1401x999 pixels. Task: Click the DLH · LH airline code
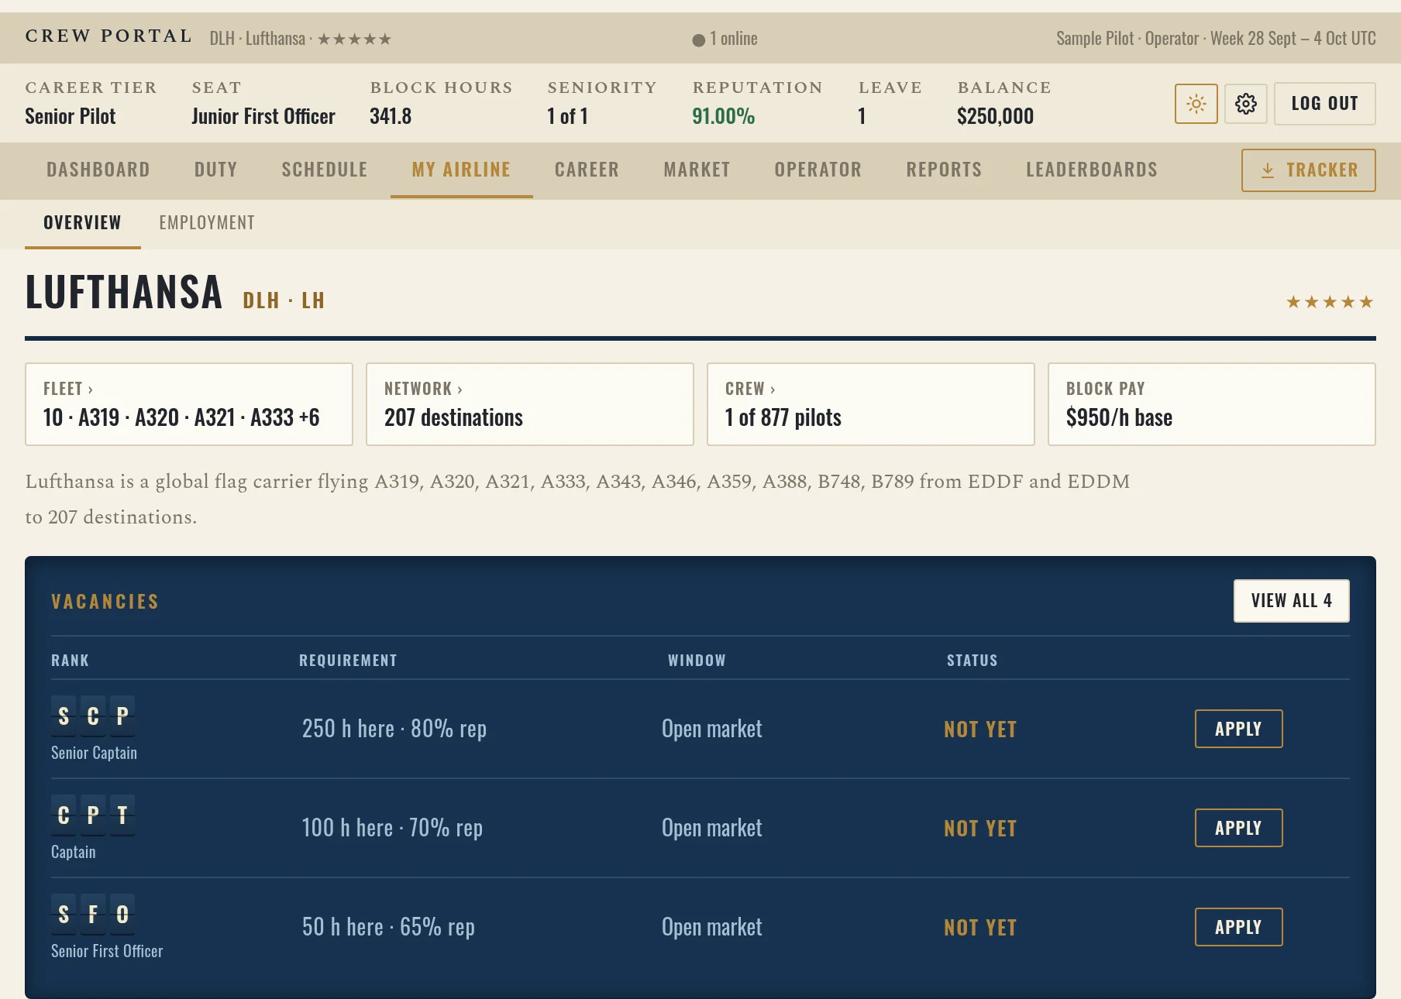[x=284, y=300]
